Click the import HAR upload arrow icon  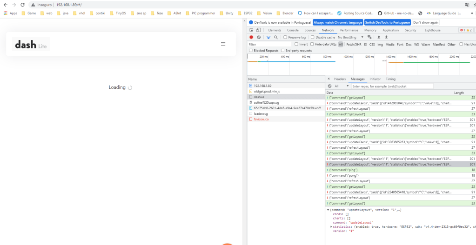(x=379, y=37)
